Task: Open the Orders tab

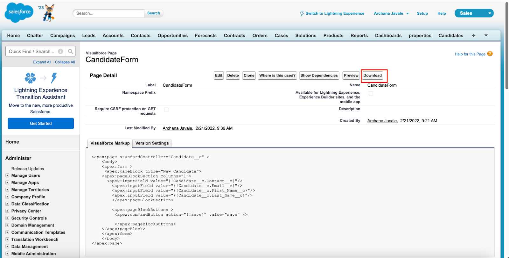Action: click(x=260, y=36)
